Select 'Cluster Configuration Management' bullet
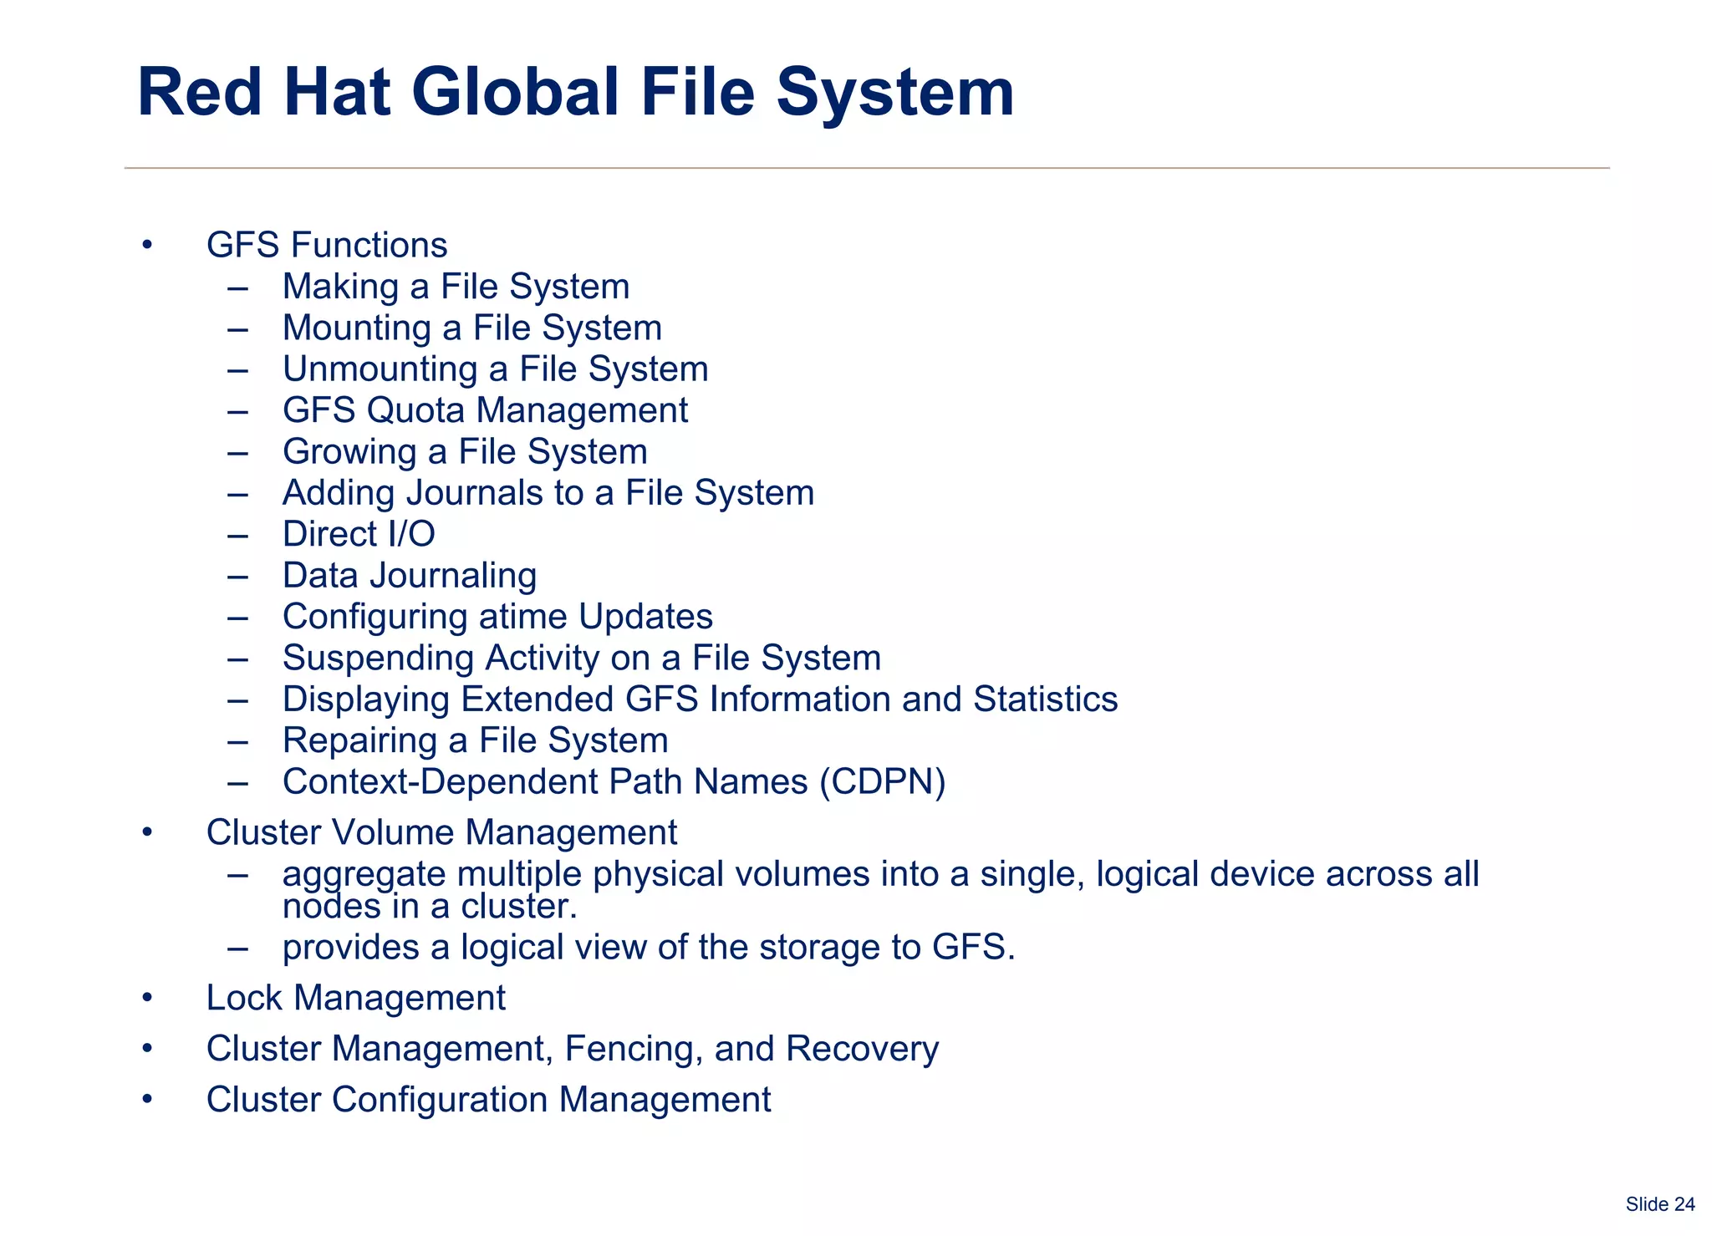Screen dimensions: 1712x1236 coord(488,1100)
